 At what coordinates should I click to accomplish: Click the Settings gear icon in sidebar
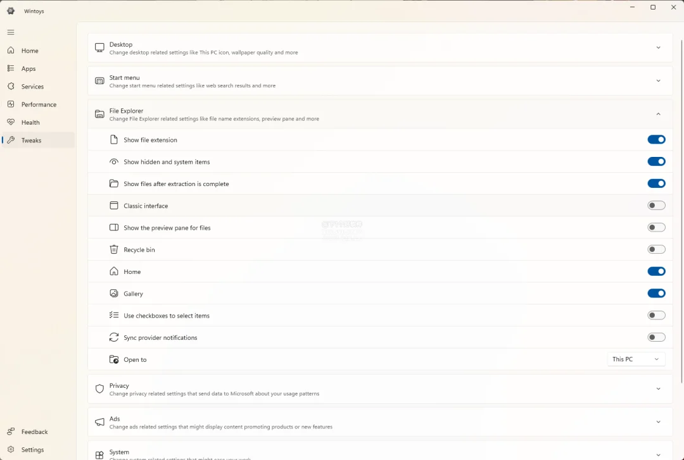pos(11,449)
